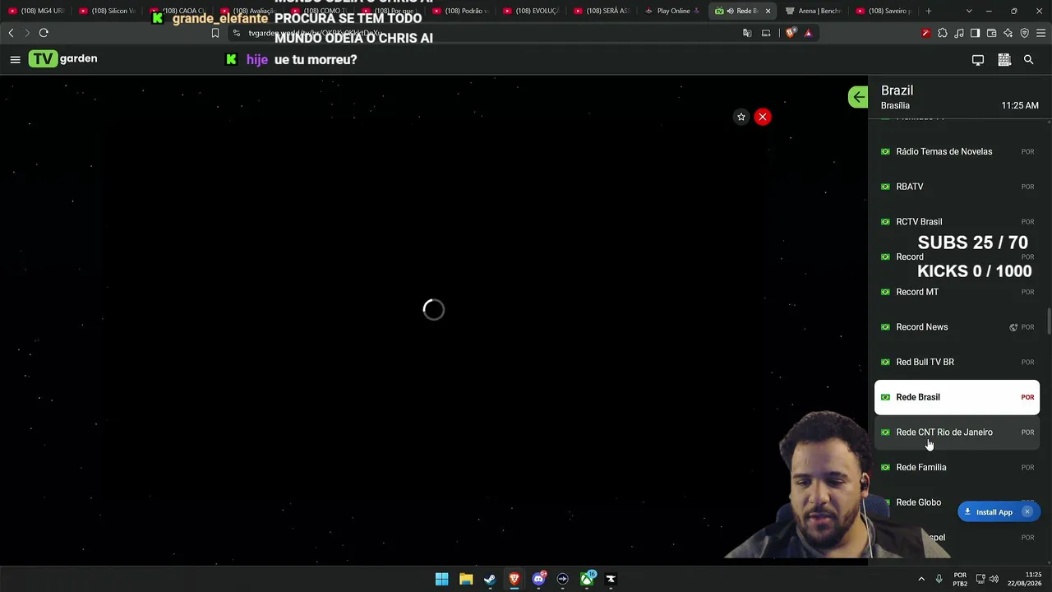Go to the TV Garden logo home
The width and height of the screenshot is (1052, 592).
coord(62,59)
